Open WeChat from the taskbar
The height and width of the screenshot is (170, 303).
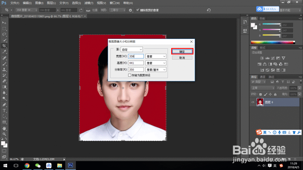tap(38, 165)
